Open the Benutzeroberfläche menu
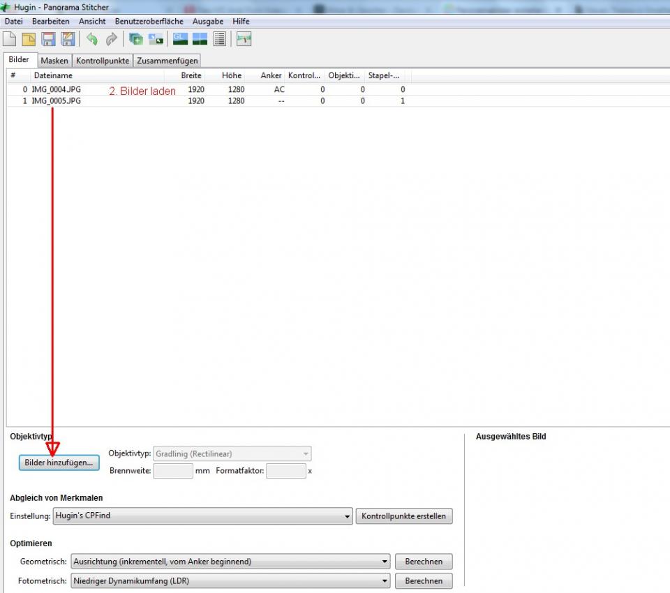Viewport: 670px width, 593px height. 149,22
